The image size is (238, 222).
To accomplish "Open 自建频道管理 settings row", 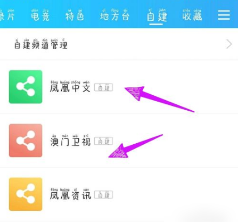I will [119, 44].
